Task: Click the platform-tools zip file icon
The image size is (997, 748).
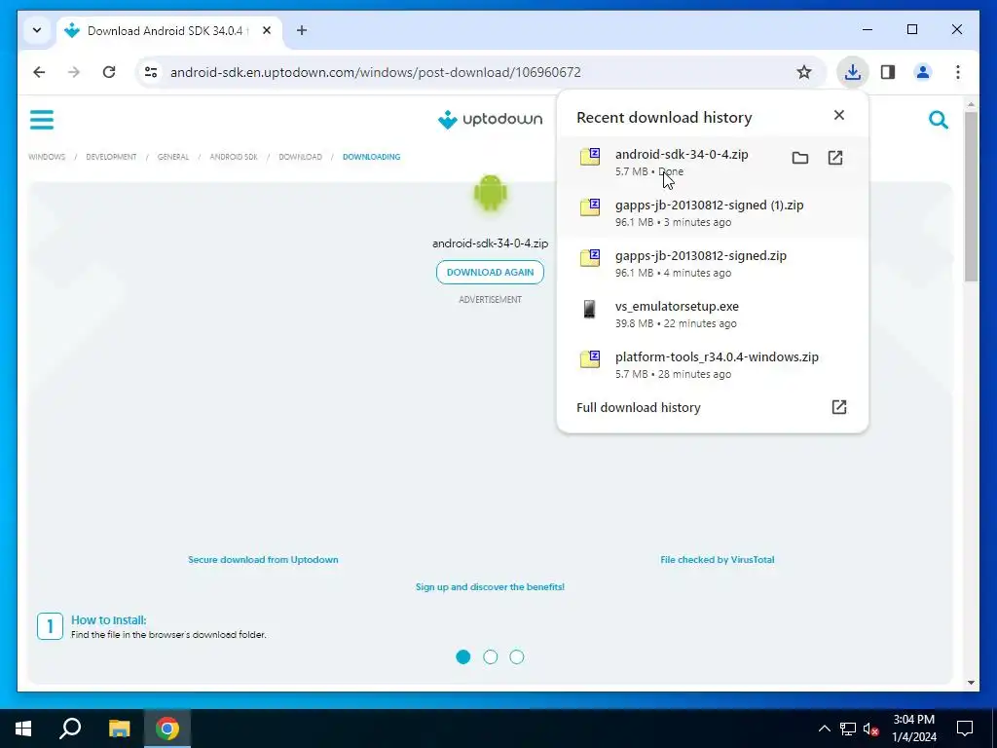Action: (589, 359)
